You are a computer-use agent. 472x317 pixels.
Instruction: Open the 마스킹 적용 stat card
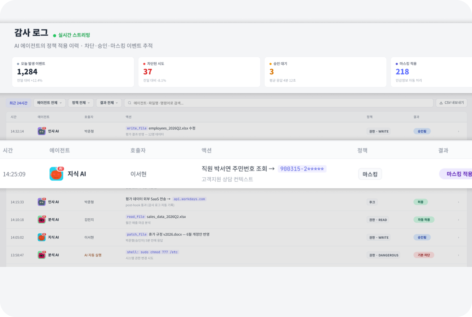[x=431, y=72]
